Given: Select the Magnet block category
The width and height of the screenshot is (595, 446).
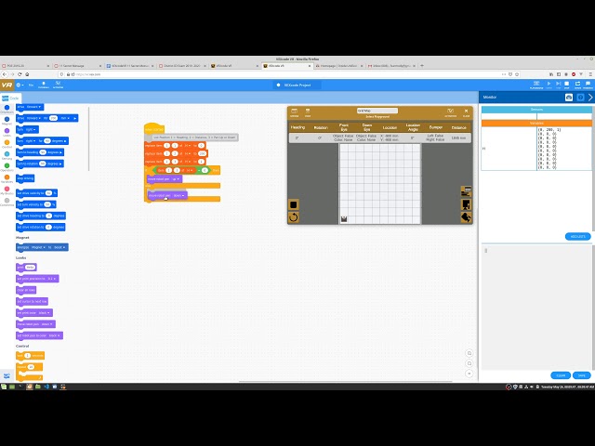Looking at the screenshot, I should [x=7, y=121].
